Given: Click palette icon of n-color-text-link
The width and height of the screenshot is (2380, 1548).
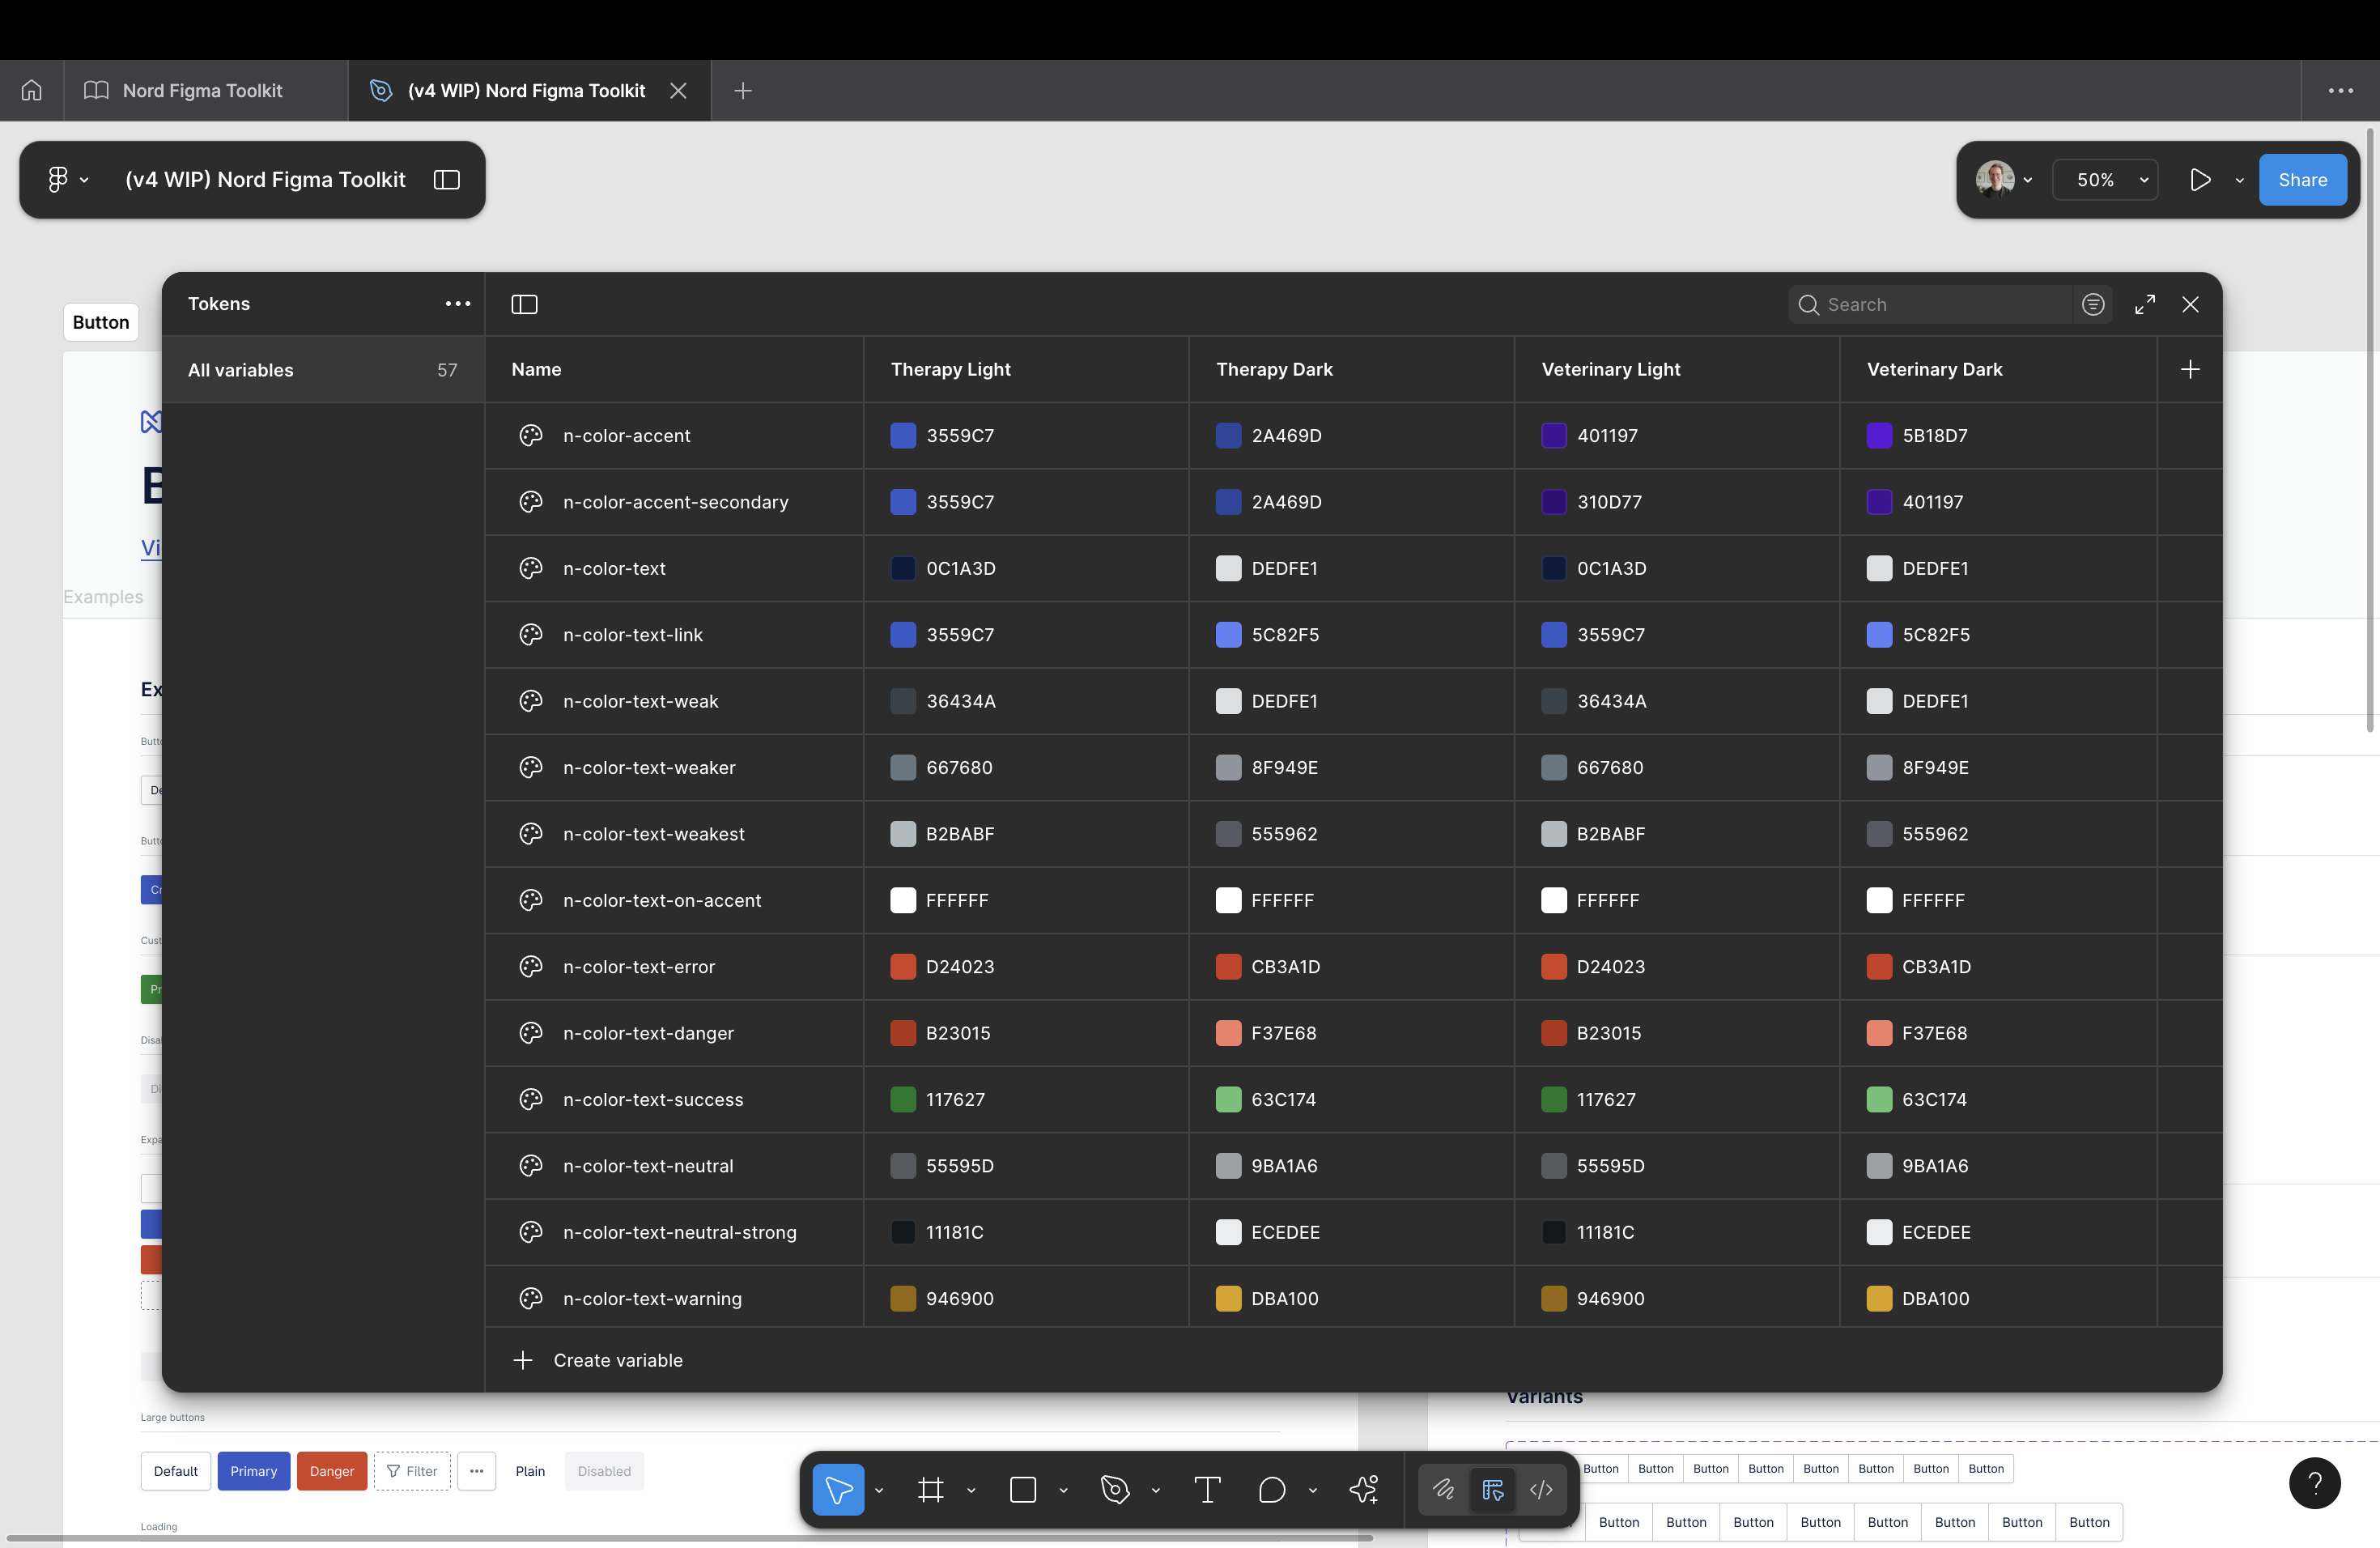Looking at the screenshot, I should [531, 634].
